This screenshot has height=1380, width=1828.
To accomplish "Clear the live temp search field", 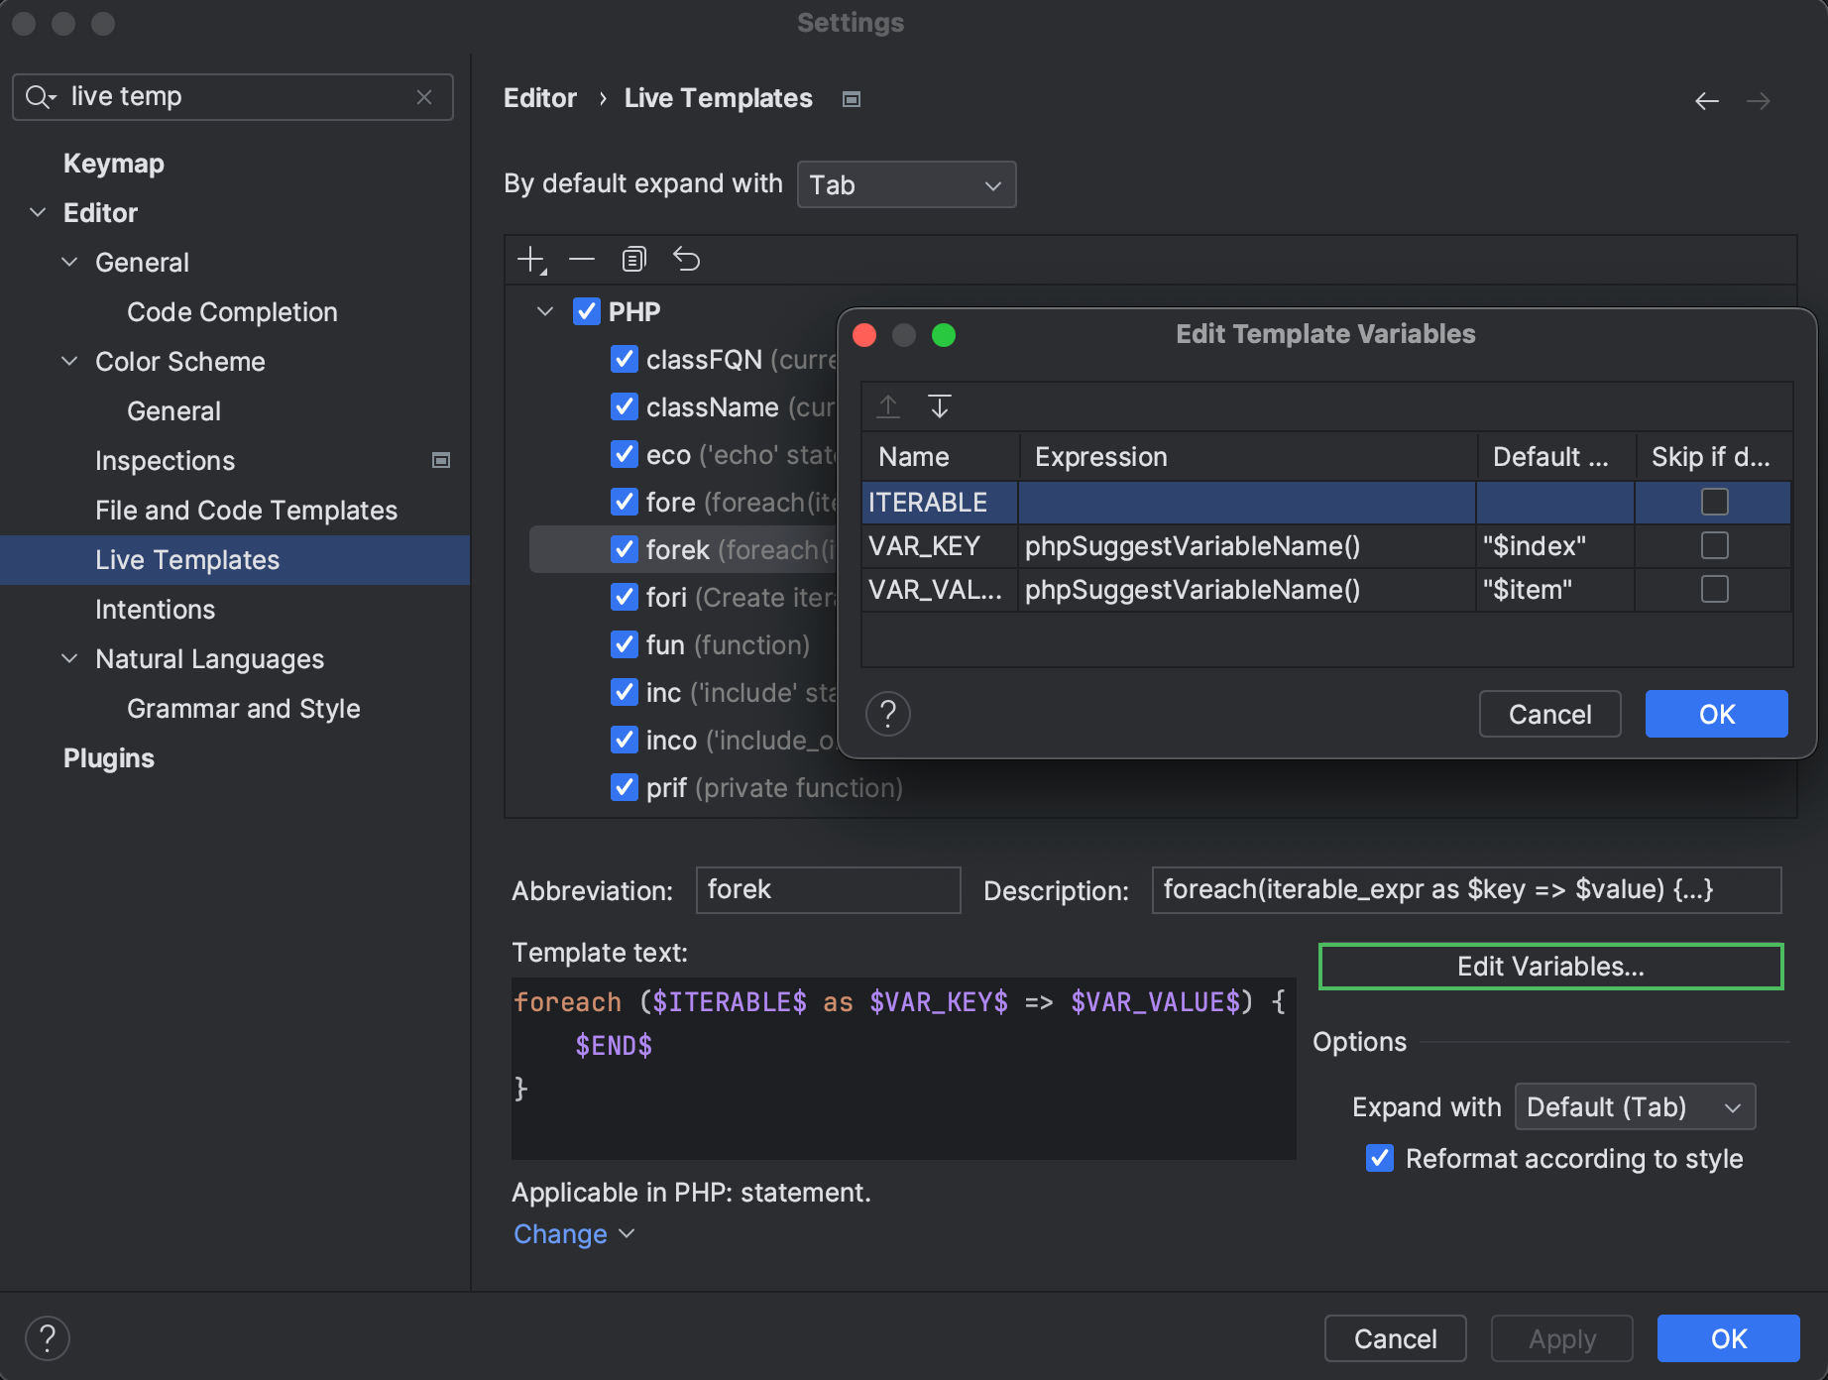I will coord(424,96).
